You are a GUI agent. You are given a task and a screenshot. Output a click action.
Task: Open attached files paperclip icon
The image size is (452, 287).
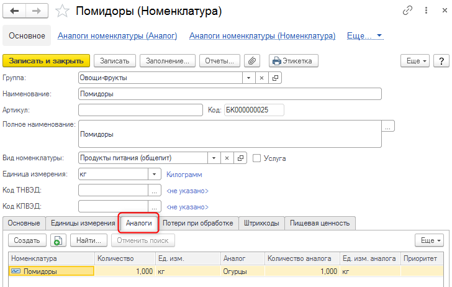coord(252,61)
